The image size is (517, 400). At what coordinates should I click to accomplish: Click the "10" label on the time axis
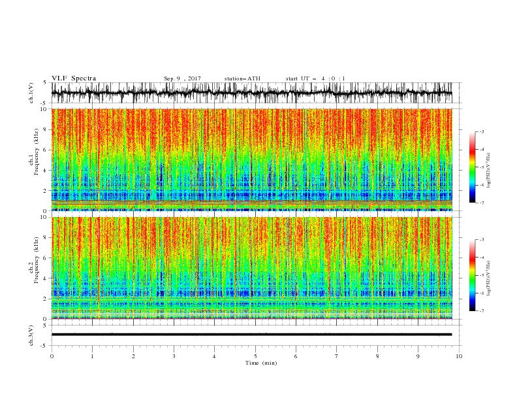459,356
